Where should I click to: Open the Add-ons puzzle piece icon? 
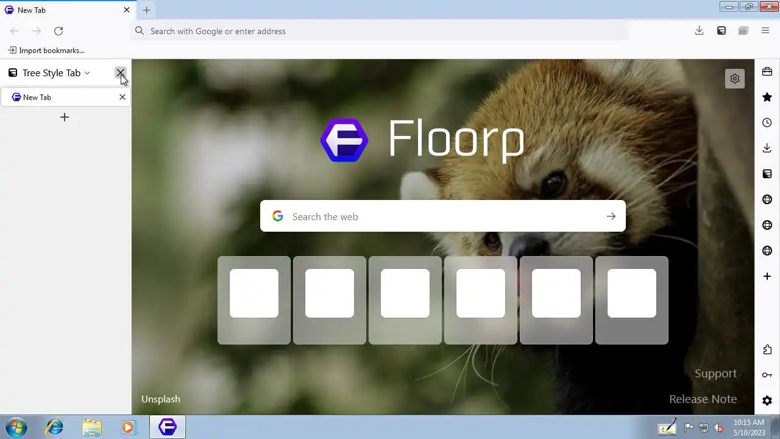tap(767, 349)
